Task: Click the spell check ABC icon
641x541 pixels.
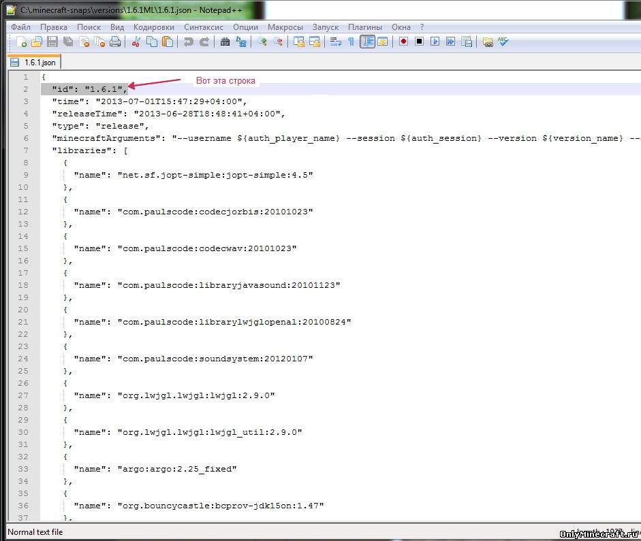Action: coord(503,42)
